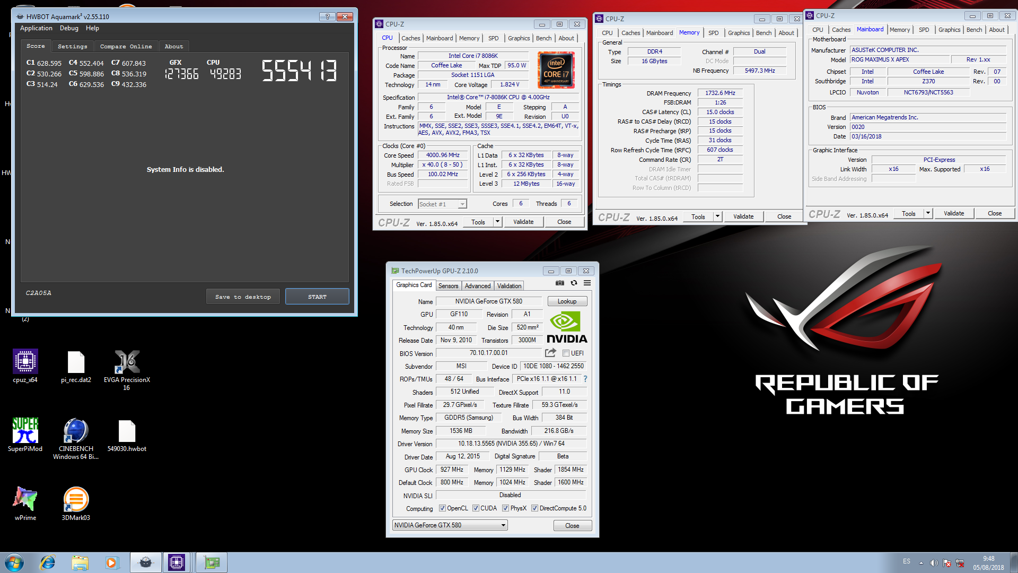Click the volume speaker tray icon
Image resolution: width=1018 pixels, height=573 pixels.
click(934, 563)
